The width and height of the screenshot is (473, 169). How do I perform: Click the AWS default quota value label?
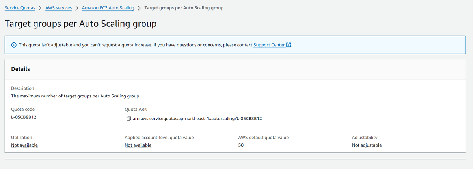pyautogui.click(x=263, y=138)
